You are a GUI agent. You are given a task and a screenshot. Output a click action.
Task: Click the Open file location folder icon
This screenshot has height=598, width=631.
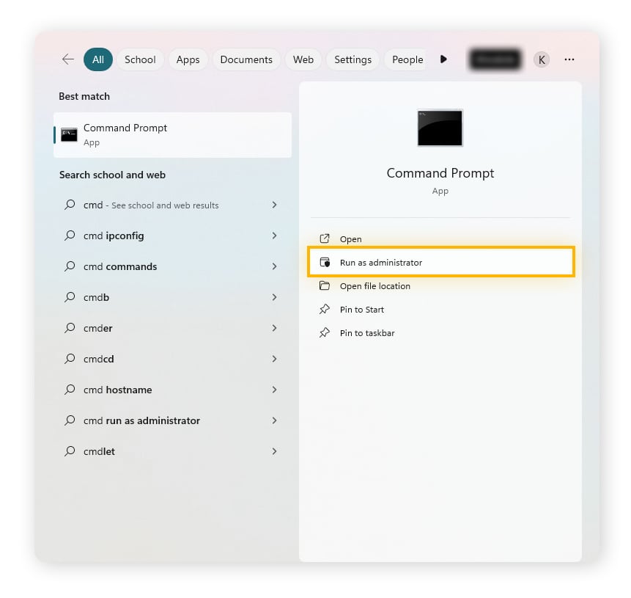[325, 285]
